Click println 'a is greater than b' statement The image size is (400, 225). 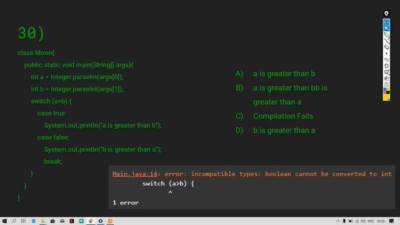tap(102, 125)
